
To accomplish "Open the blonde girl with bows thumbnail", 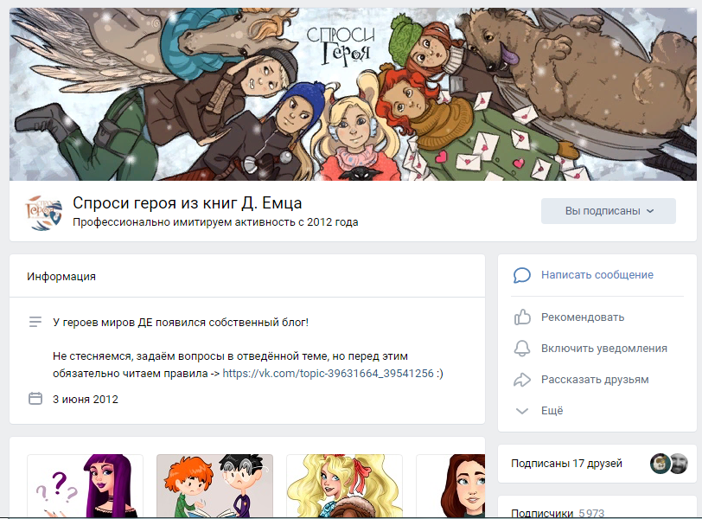I will (x=344, y=486).
